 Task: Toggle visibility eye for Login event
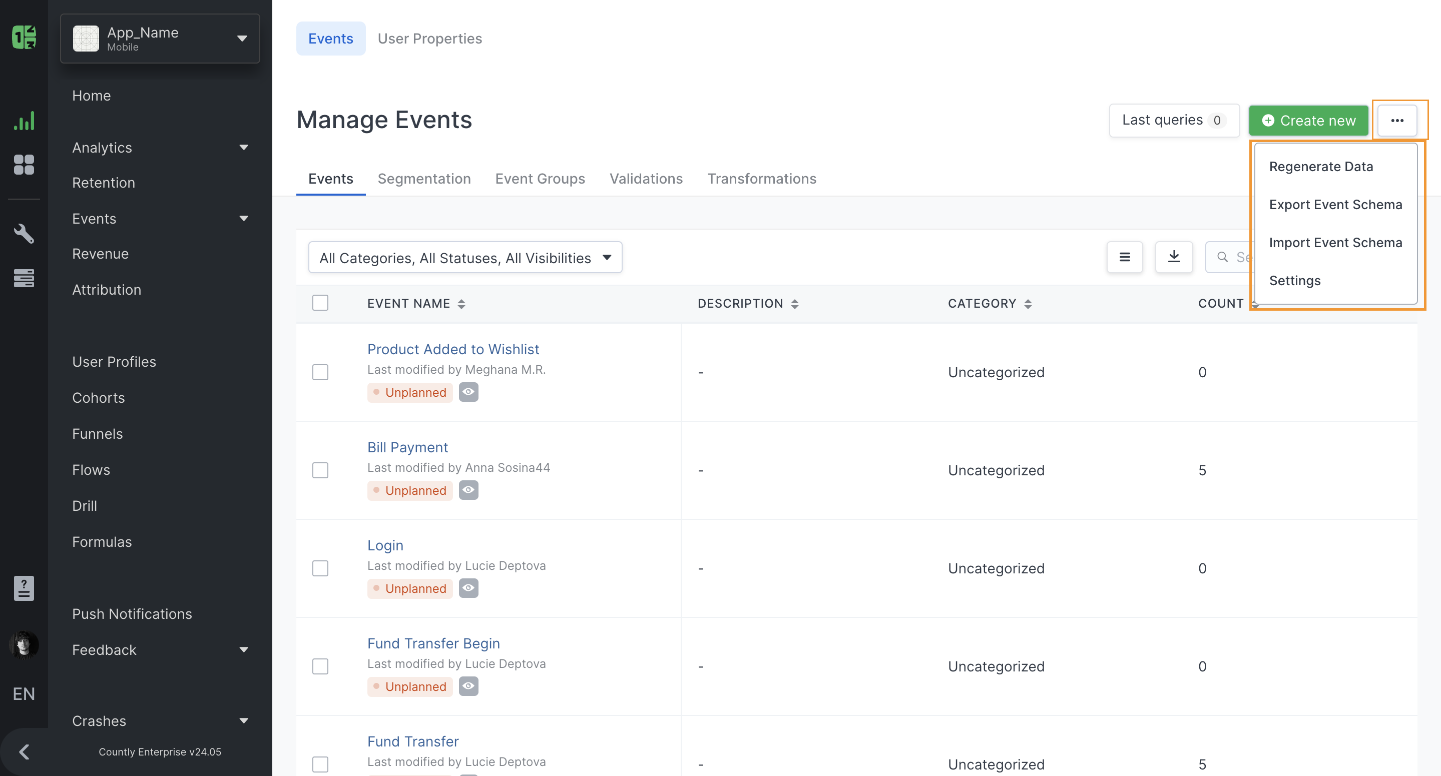(469, 587)
